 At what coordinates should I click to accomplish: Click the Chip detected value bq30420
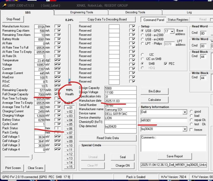[x=120, y=127]
